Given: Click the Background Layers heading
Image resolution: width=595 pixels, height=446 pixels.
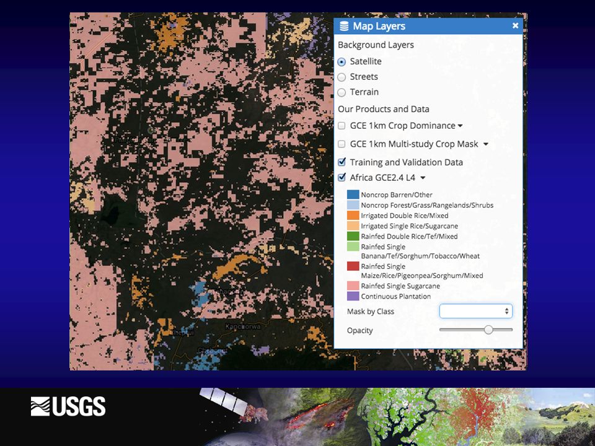Looking at the screenshot, I should point(376,45).
